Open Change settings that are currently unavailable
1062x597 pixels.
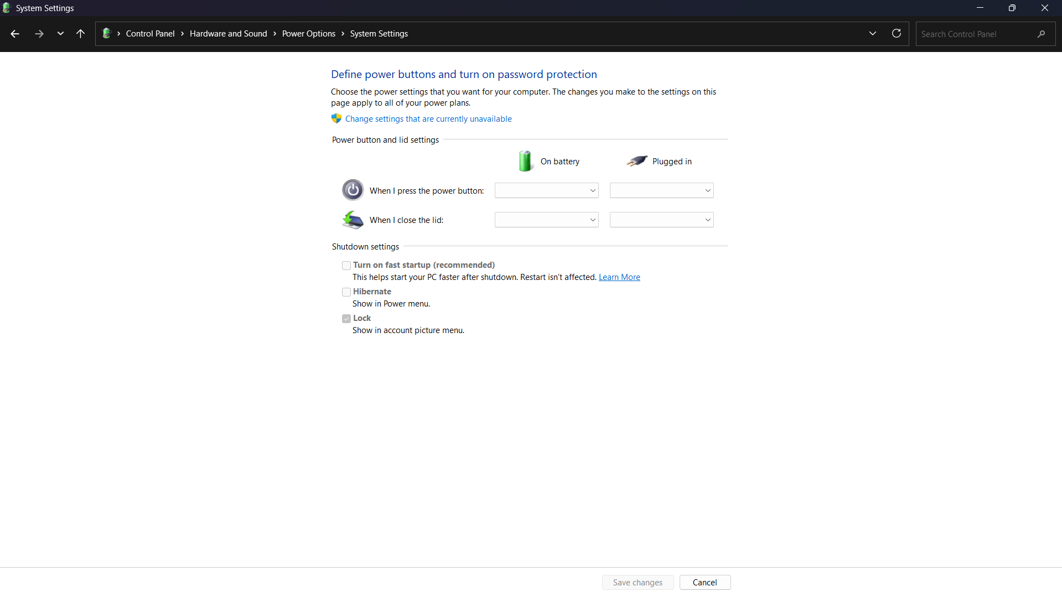pyautogui.click(x=428, y=119)
